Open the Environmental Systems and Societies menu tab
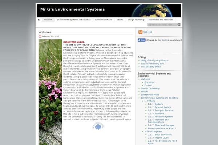Screen dimensions: 218x145 tap(73, 20)
